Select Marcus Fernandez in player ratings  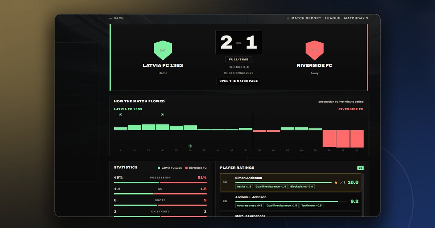coord(250,216)
